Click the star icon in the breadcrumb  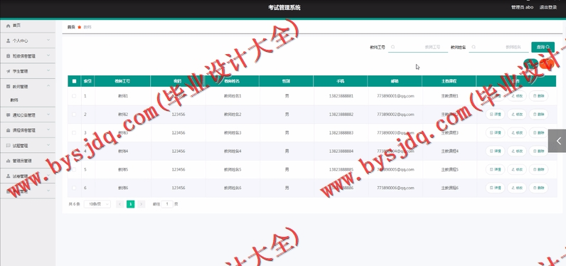80,27
